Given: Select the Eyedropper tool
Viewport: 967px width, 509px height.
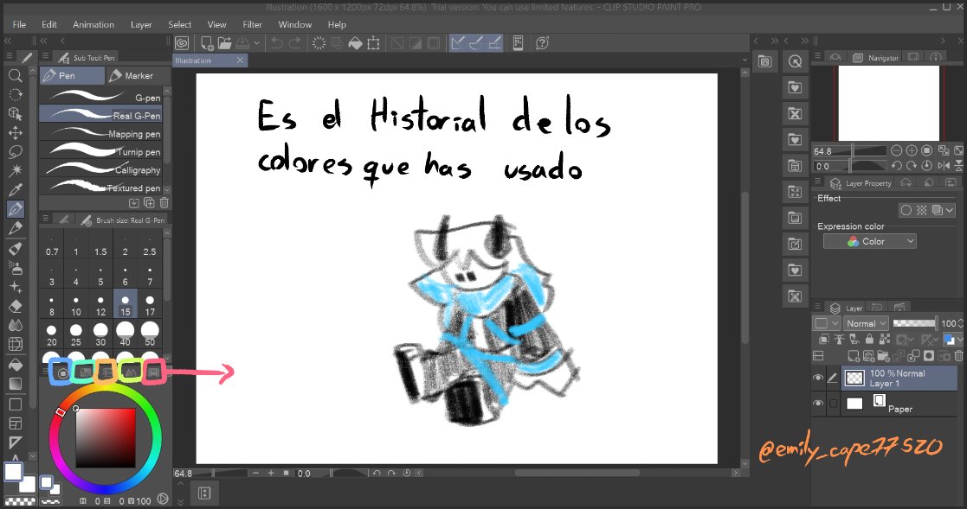Looking at the screenshot, I should (x=16, y=189).
